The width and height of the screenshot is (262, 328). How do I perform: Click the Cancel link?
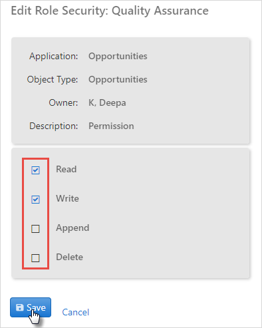tap(76, 312)
